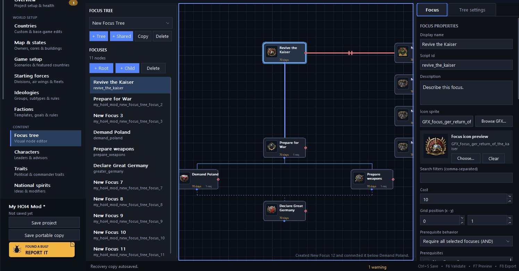
Task: Open the Starting forces section
Action: pos(46,79)
